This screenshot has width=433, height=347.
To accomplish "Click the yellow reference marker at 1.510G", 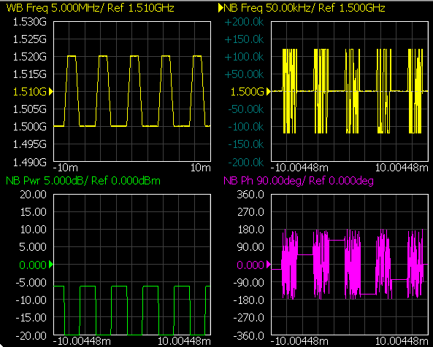I will [x=51, y=92].
